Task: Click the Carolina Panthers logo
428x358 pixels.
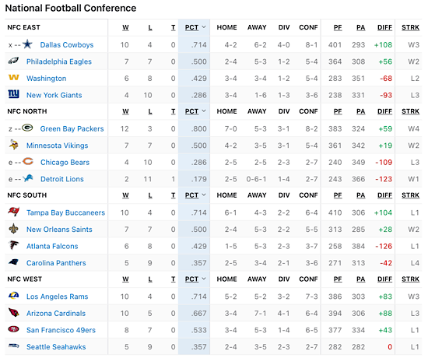Action: (x=14, y=262)
